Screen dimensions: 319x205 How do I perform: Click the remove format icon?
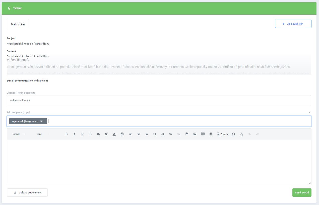click(241, 134)
